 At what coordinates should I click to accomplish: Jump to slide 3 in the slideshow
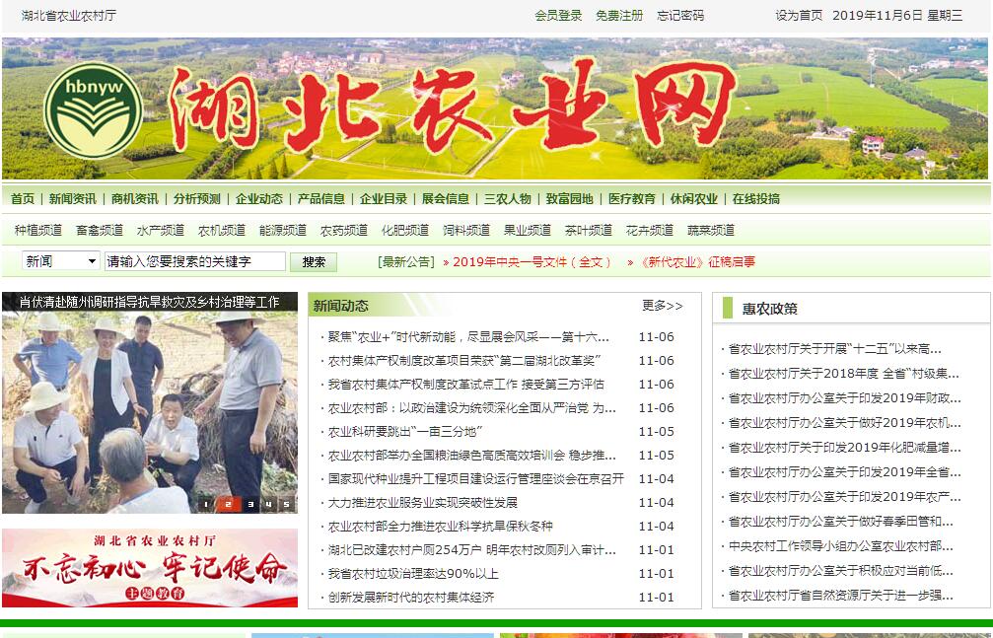coord(249,505)
